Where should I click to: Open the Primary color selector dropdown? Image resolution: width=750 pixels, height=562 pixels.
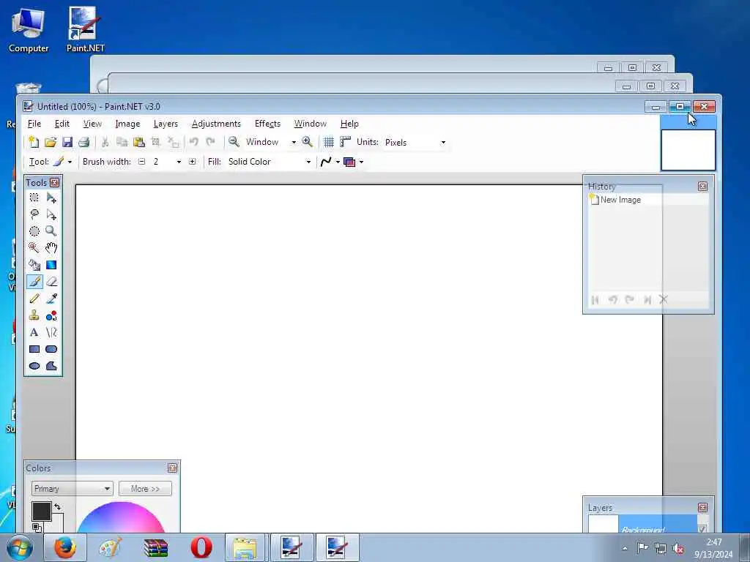(73, 488)
